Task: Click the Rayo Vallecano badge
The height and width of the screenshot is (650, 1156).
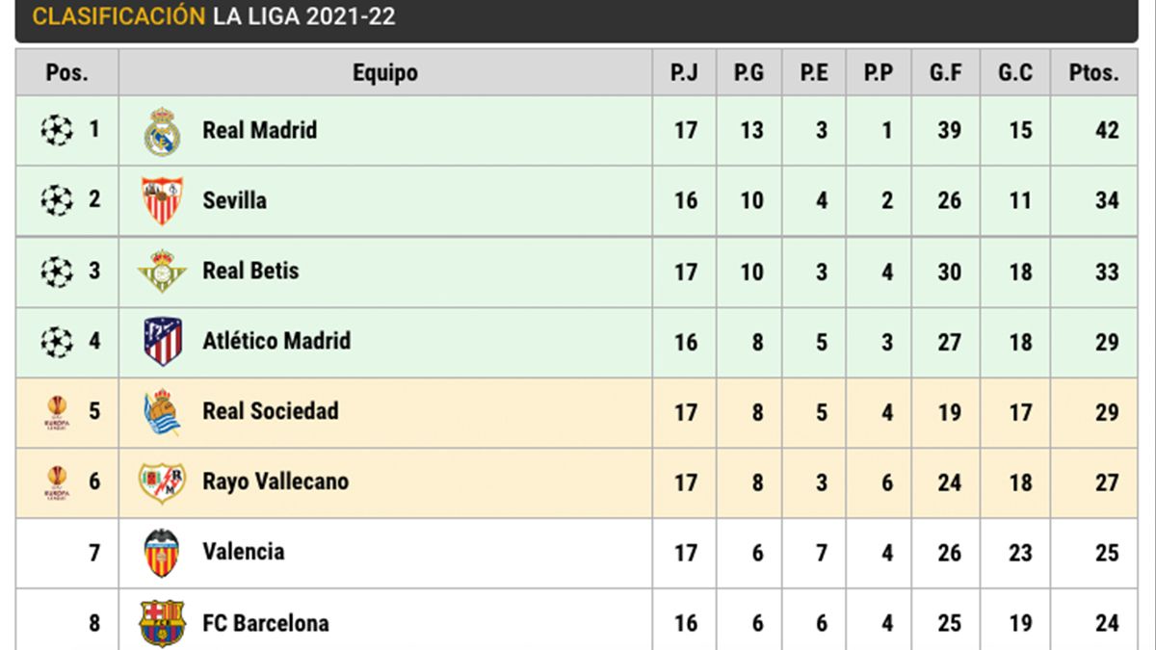Action: point(162,482)
